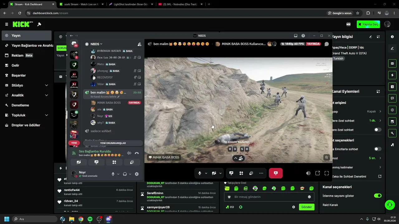Open the Kick hamburger menu
Image resolution: width=399 pixels, height=224 pixels.
7,24
